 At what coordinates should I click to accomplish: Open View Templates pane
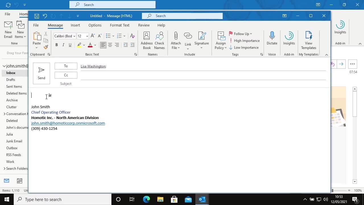tap(309, 40)
